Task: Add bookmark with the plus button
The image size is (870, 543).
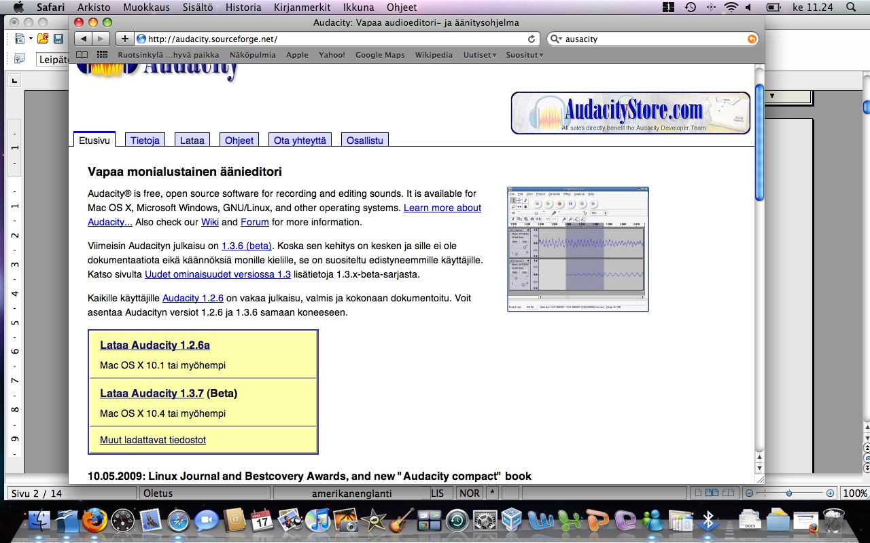Action: coord(124,39)
